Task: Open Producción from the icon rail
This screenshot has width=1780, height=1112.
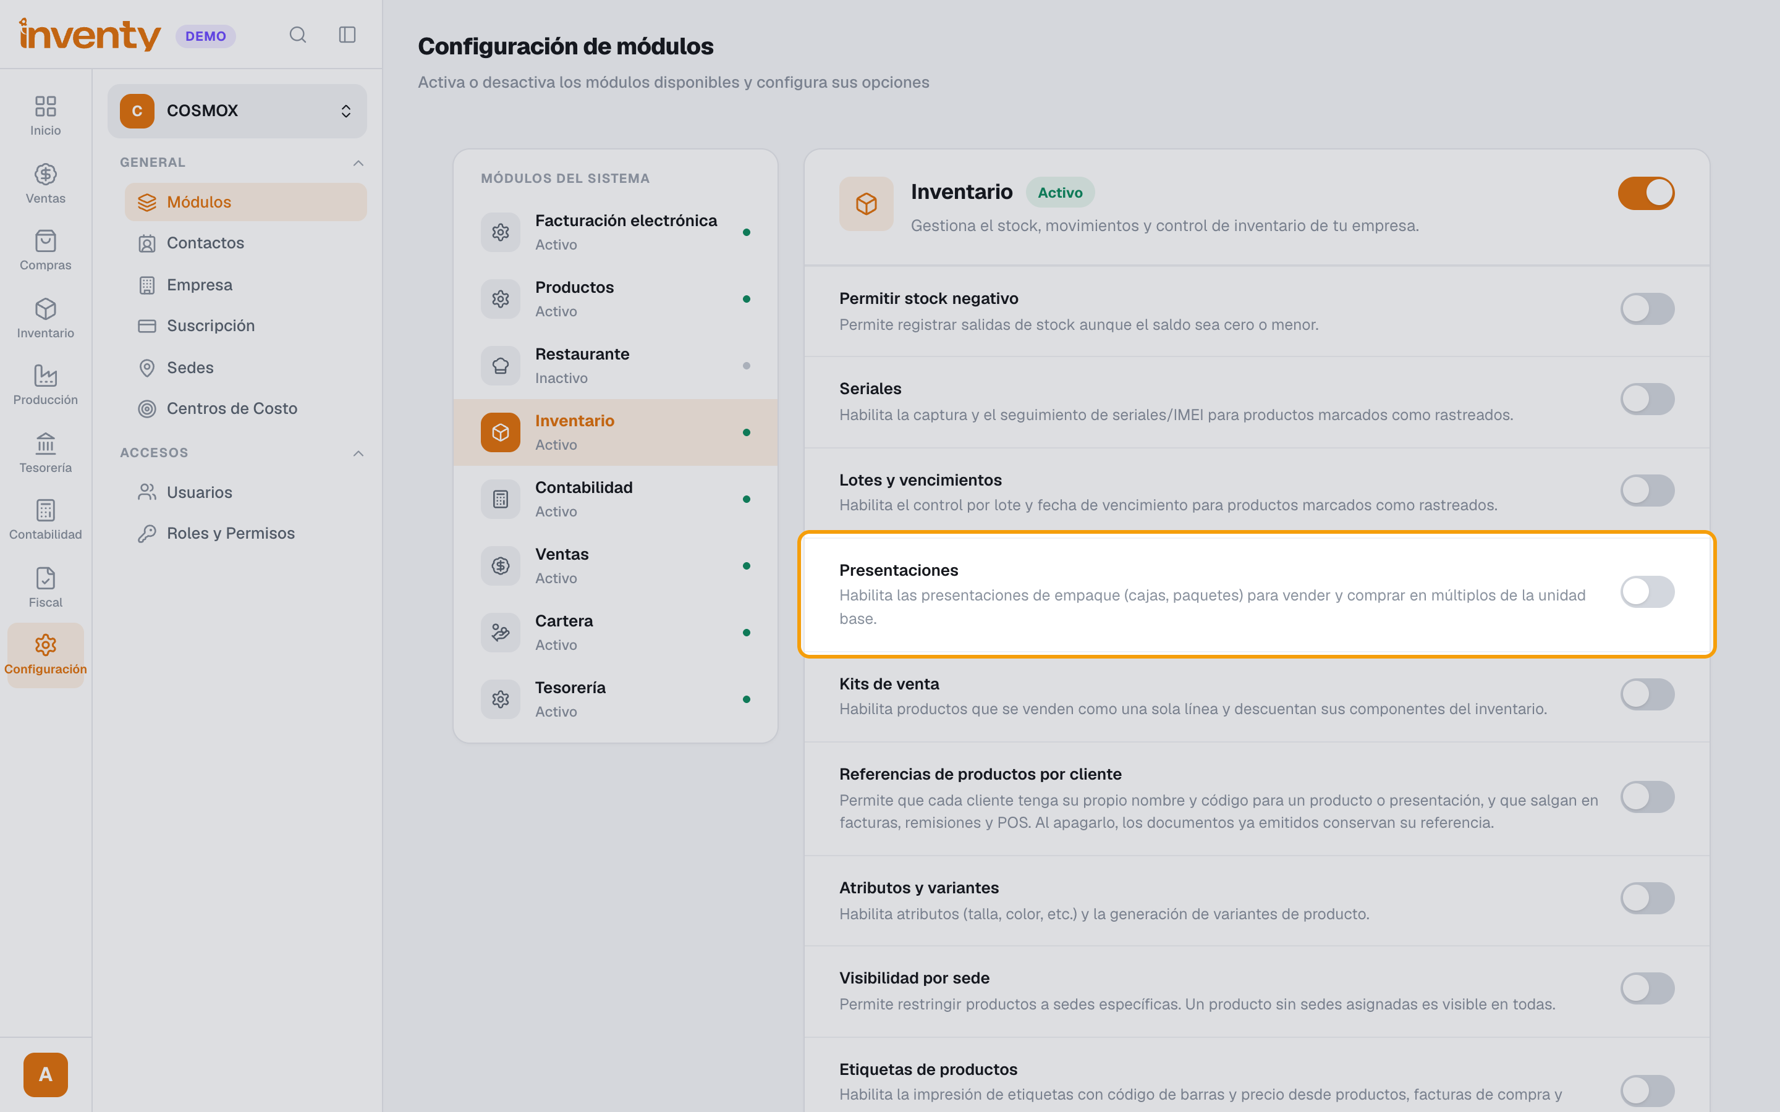Action: (x=46, y=385)
